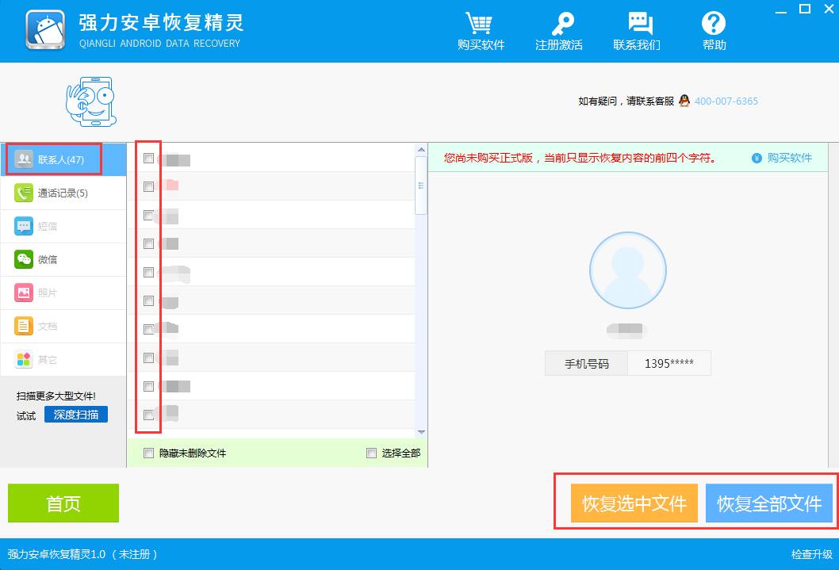The image size is (839, 570).
Task: Tick the first contact's checkbox in list
Action: coord(147,158)
